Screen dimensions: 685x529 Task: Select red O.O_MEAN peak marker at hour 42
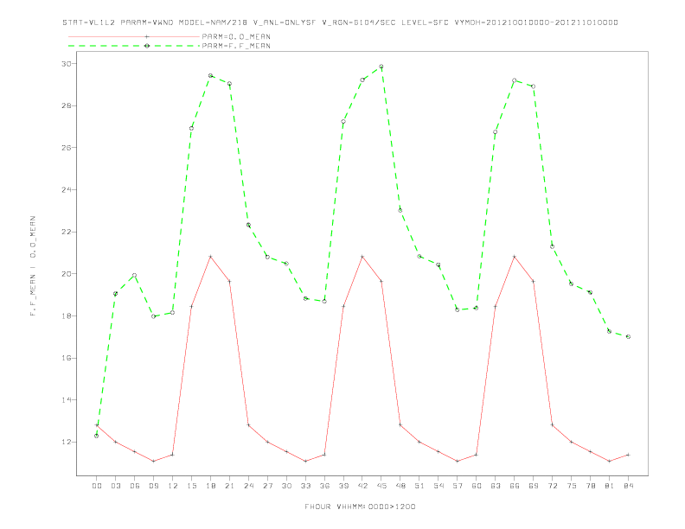point(362,257)
